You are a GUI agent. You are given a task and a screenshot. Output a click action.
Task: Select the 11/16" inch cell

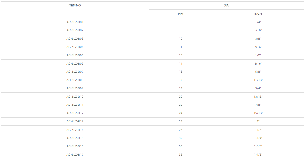[x=258, y=80]
